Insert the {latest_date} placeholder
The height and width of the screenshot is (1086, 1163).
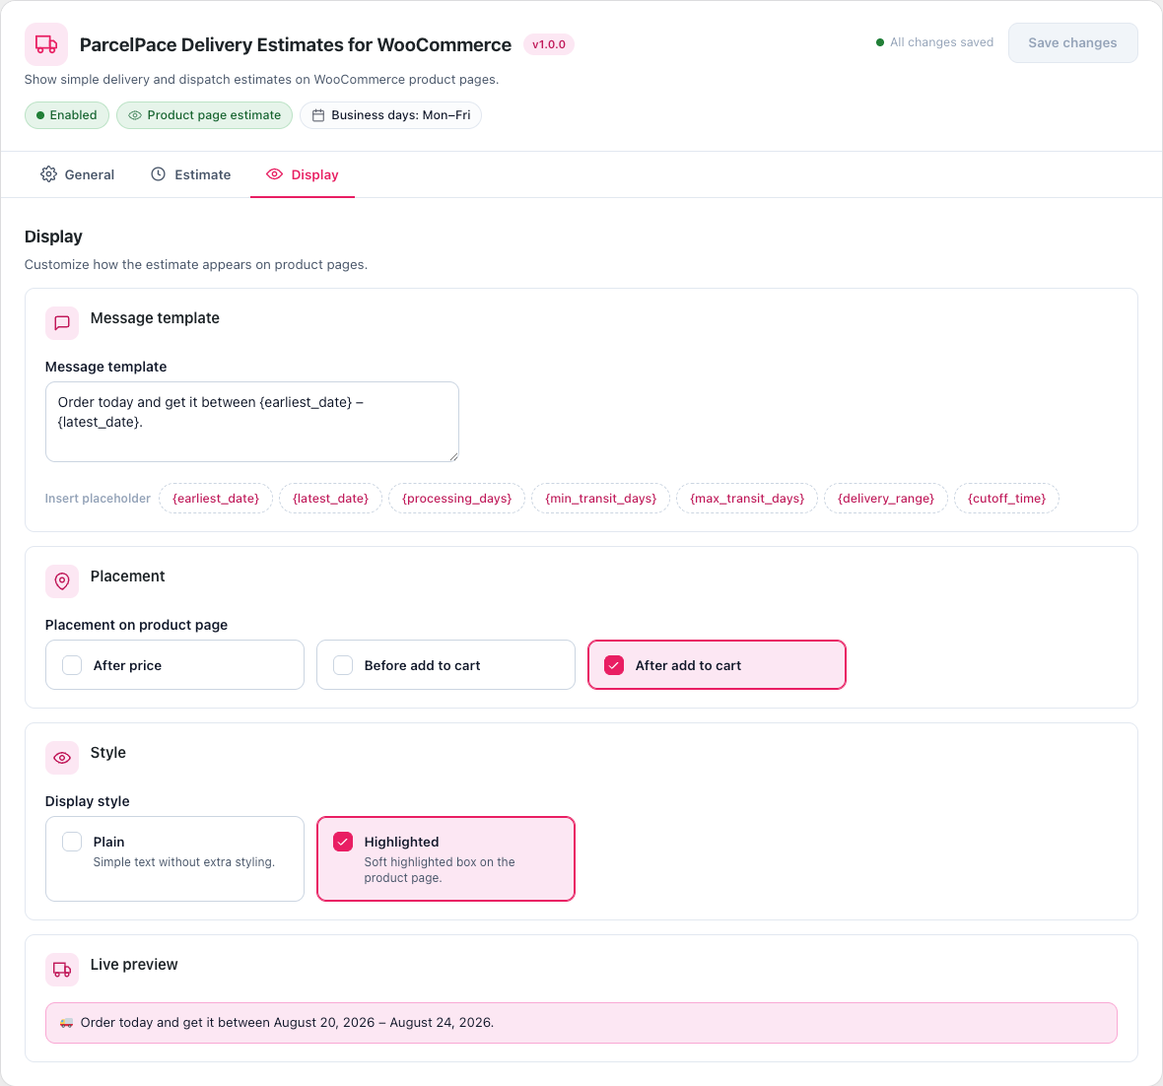(331, 499)
